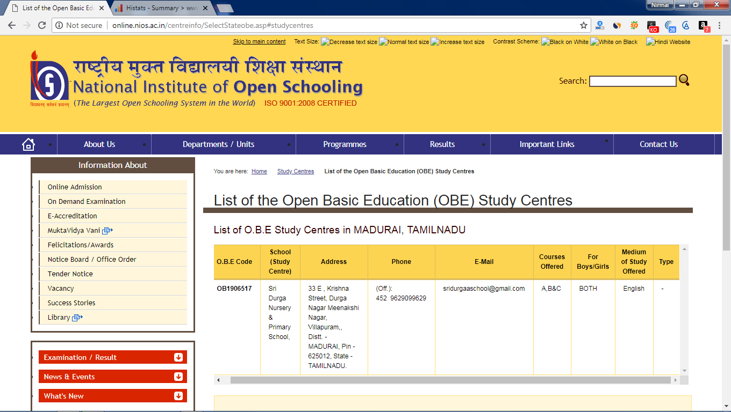Click the Study Centres breadcrumb link
The image size is (731, 412).
[296, 172]
